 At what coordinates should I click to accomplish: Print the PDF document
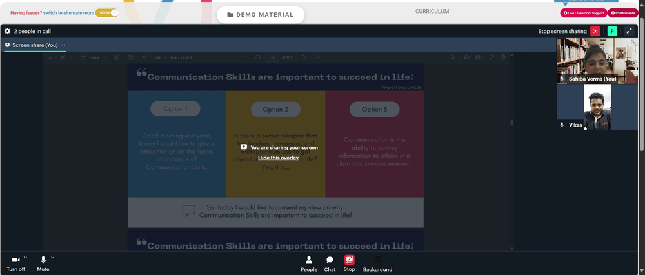466,57
